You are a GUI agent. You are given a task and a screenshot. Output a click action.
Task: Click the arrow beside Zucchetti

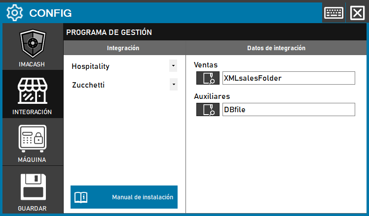pyautogui.click(x=173, y=85)
